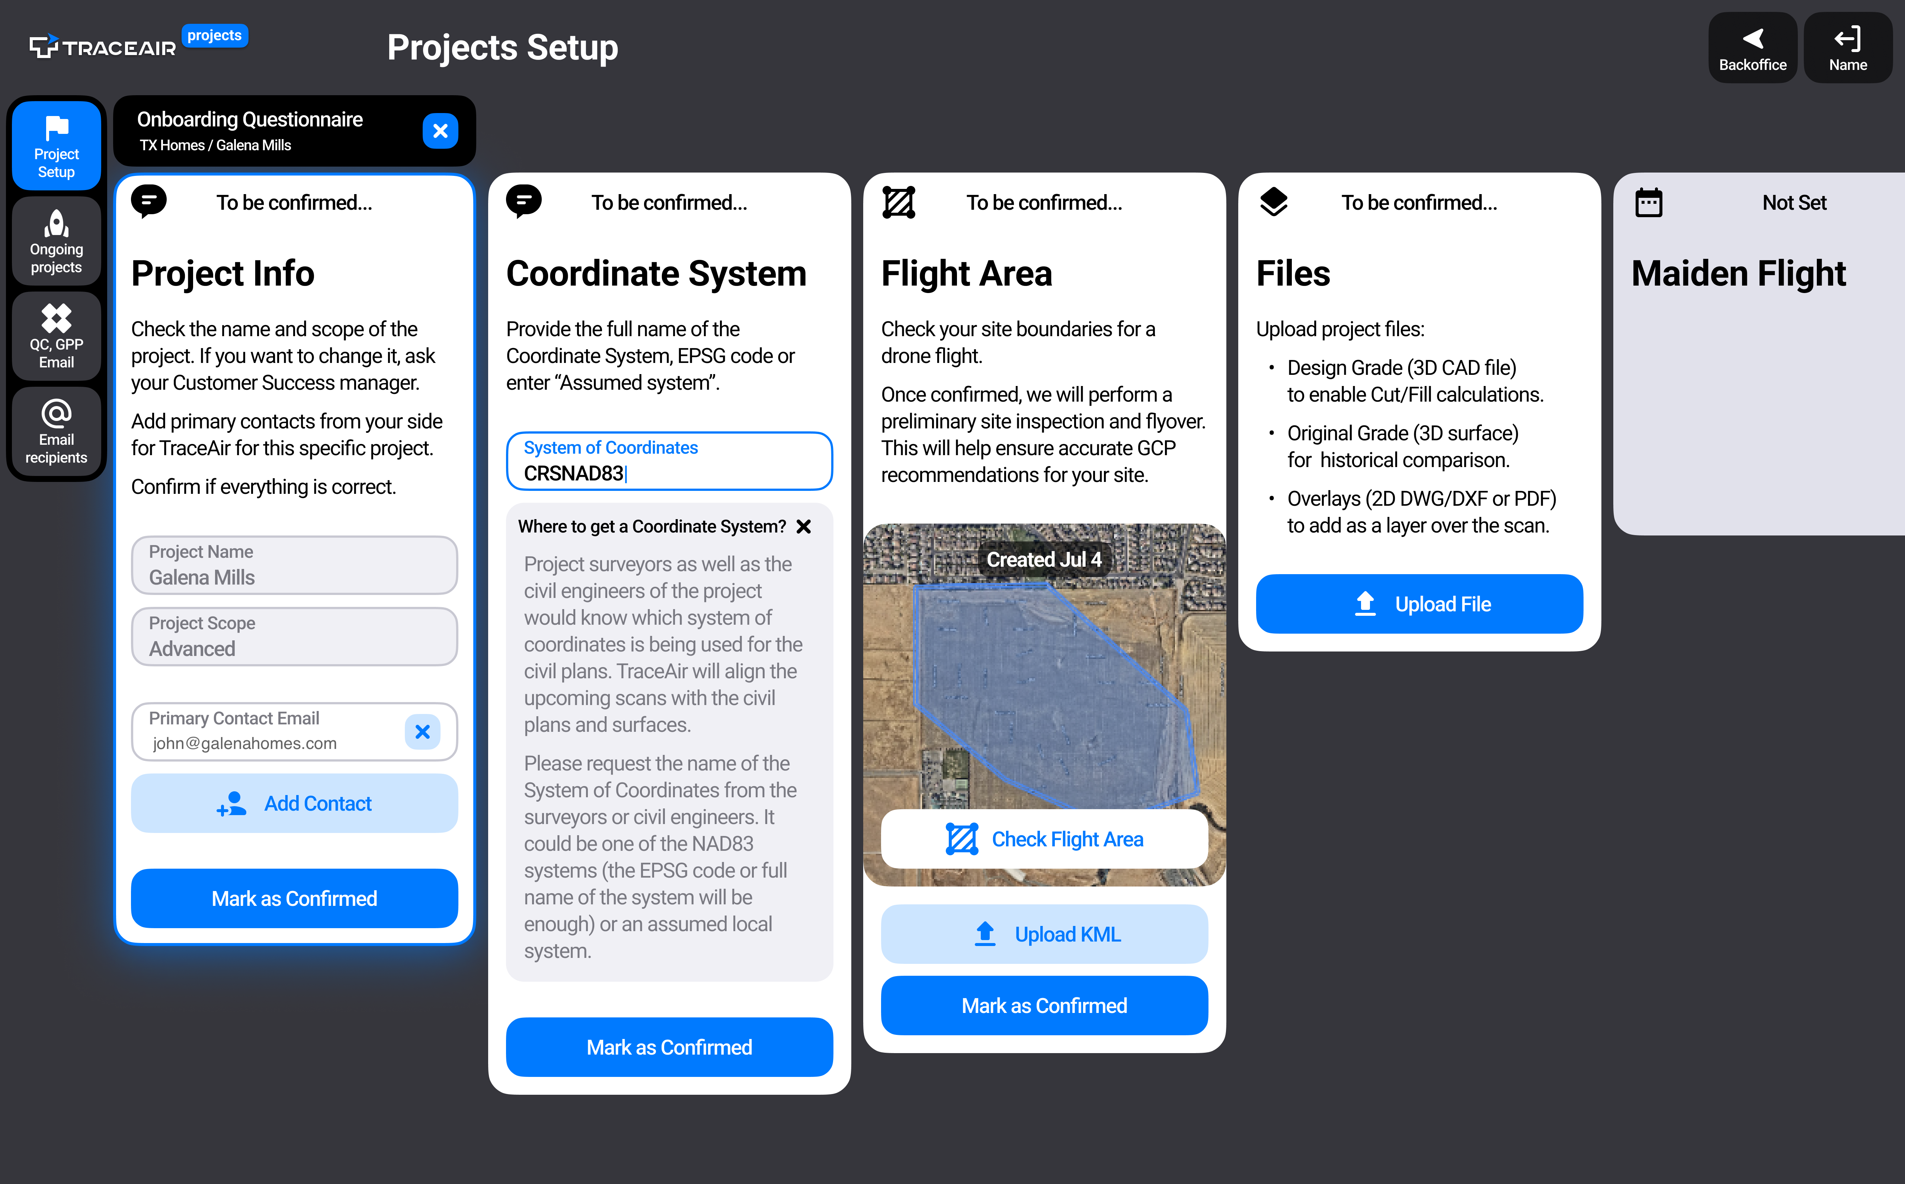Switch to the Project Setup tab
Image resolution: width=1905 pixels, height=1184 pixels.
click(x=57, y=146)
